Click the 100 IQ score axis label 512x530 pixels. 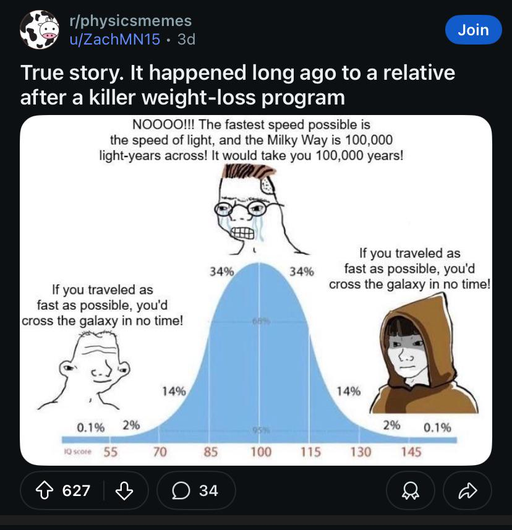260,452
